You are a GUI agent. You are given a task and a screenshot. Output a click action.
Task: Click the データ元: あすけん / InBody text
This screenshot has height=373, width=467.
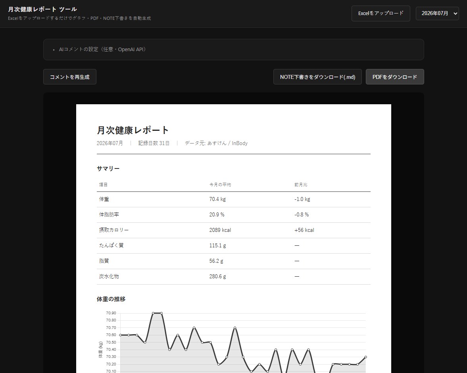tap(216, 143)
